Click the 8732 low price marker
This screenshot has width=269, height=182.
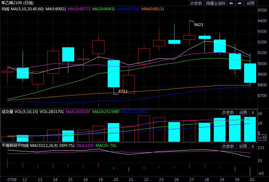[x=123, y=91]
